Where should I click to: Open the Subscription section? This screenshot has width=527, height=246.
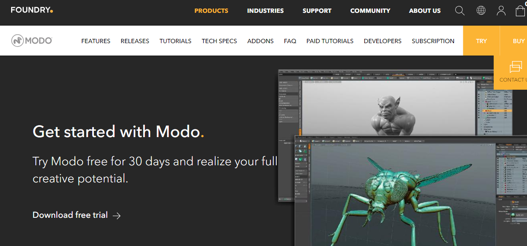pos(433,41)
